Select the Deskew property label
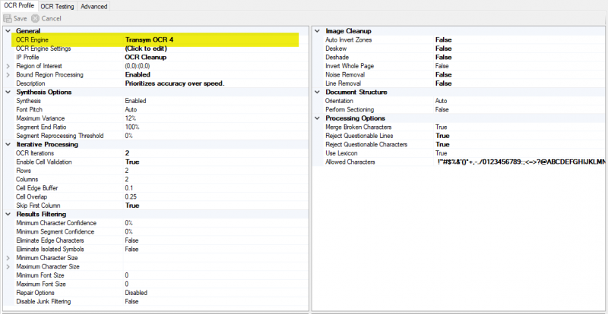608x314 pixels. (336, 49)
